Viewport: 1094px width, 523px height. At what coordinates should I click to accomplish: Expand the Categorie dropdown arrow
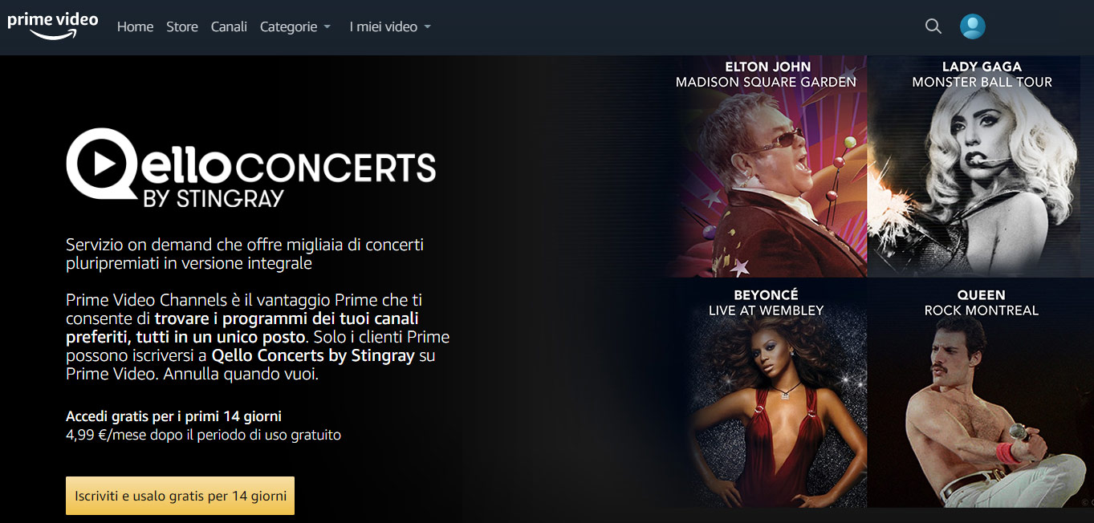(x=327, y=27)
